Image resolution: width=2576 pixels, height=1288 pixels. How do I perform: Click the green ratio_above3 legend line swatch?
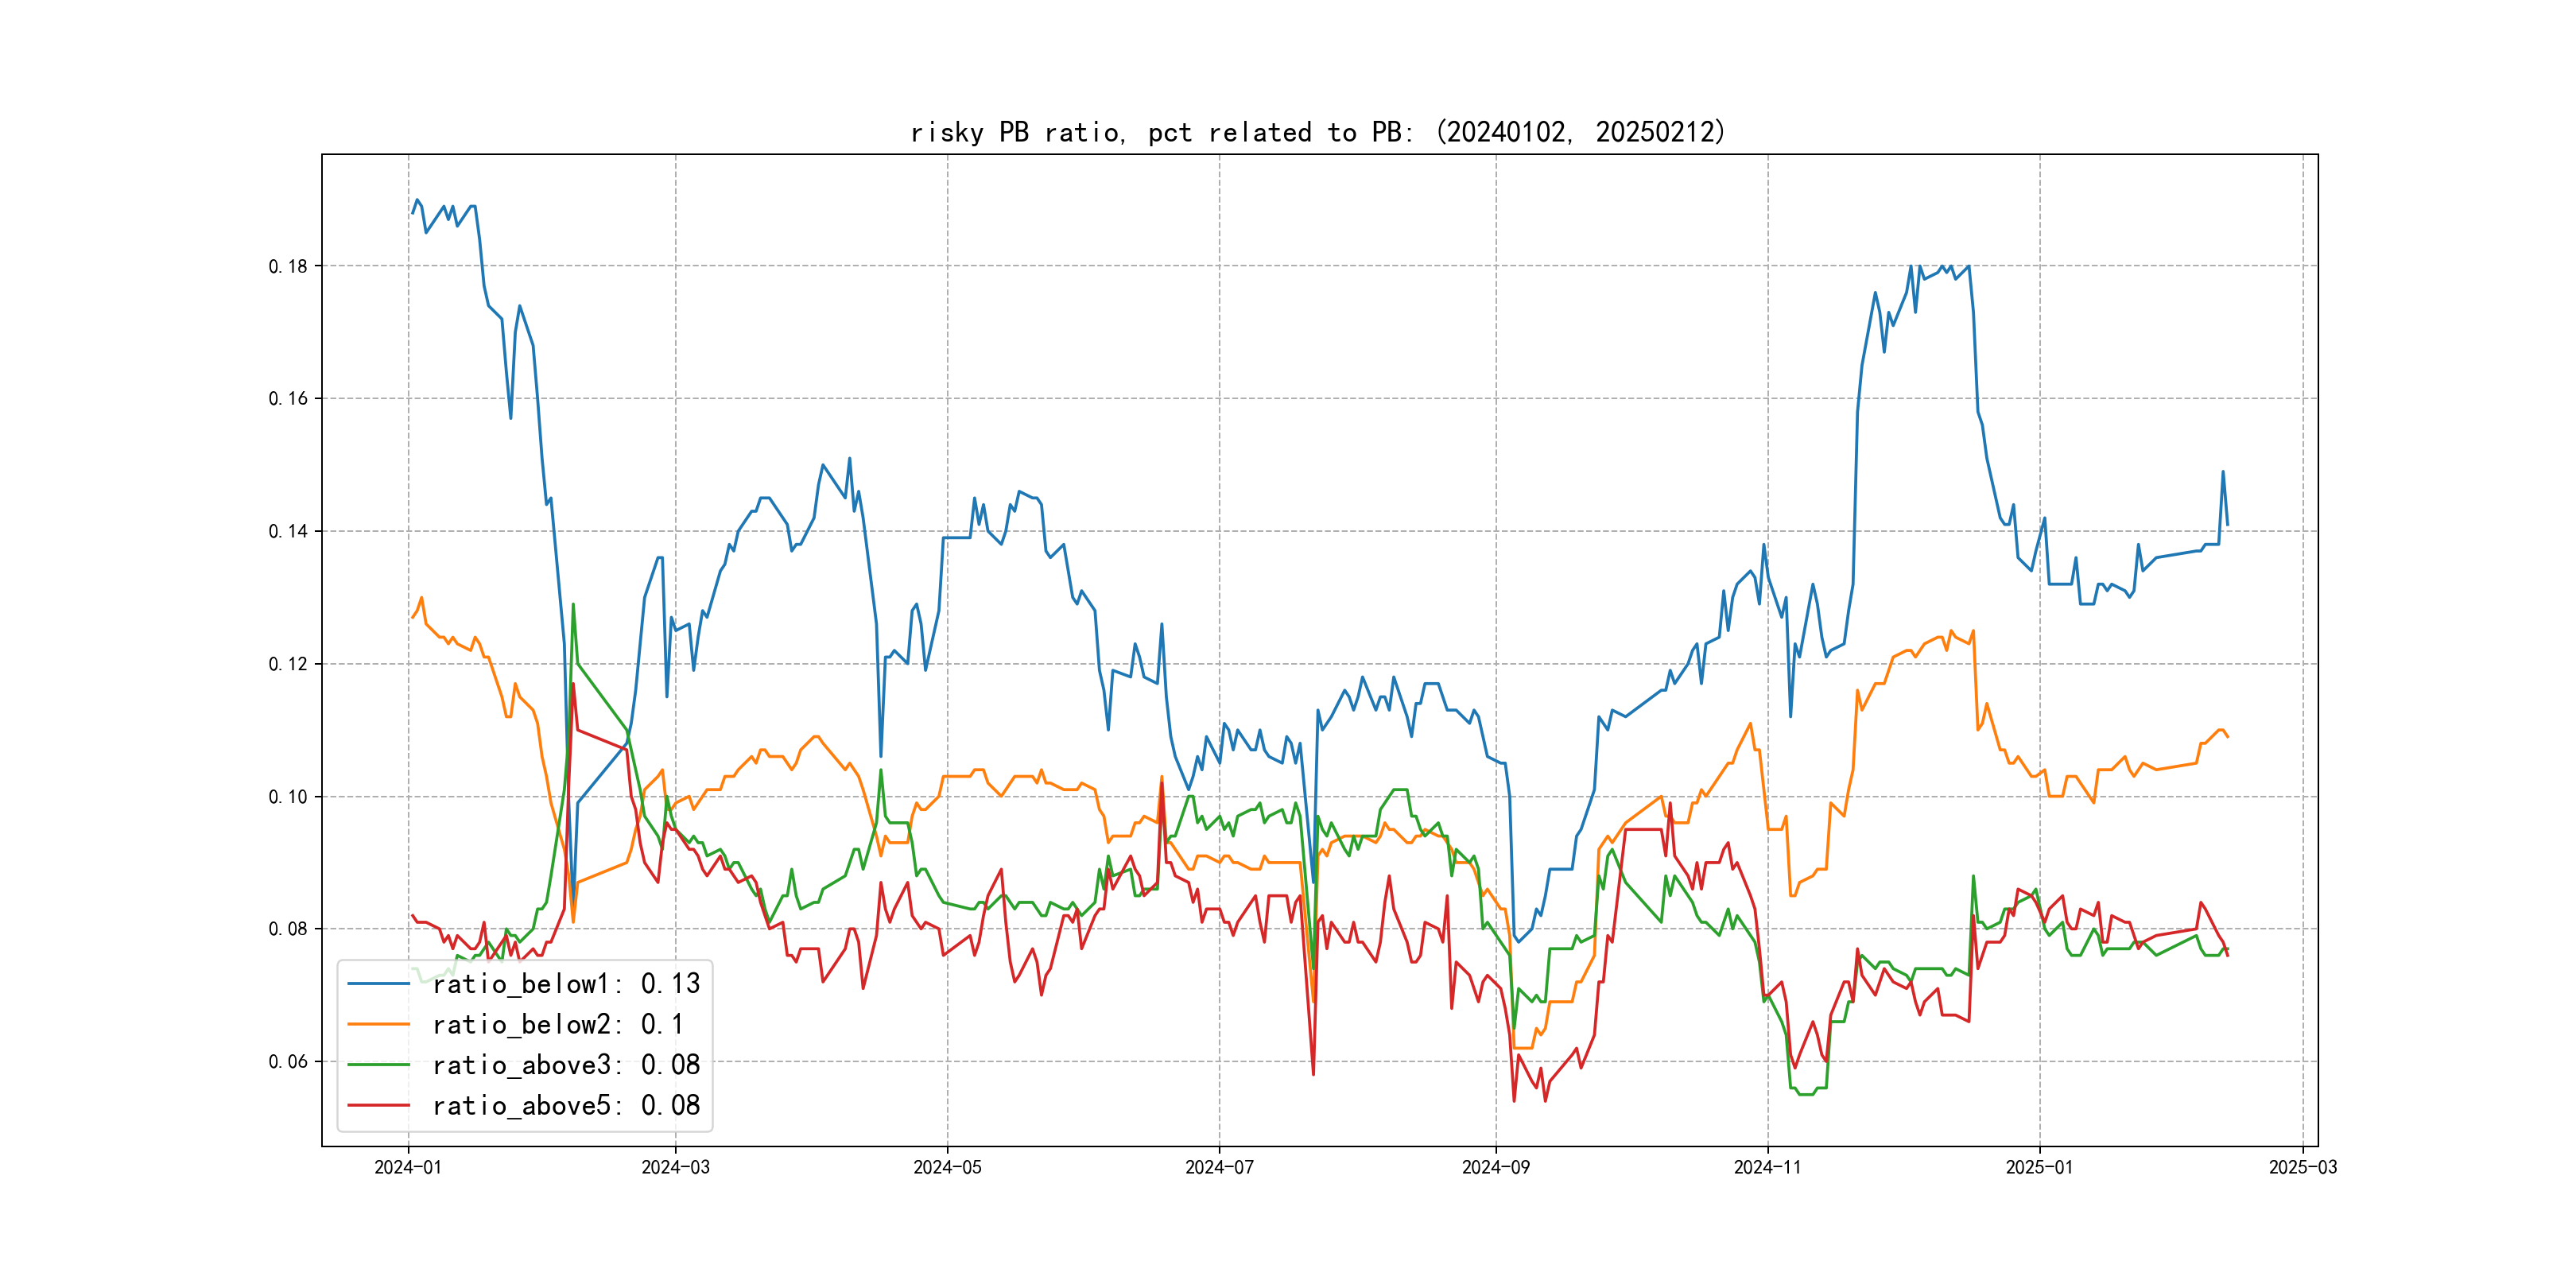[378, 1065]
